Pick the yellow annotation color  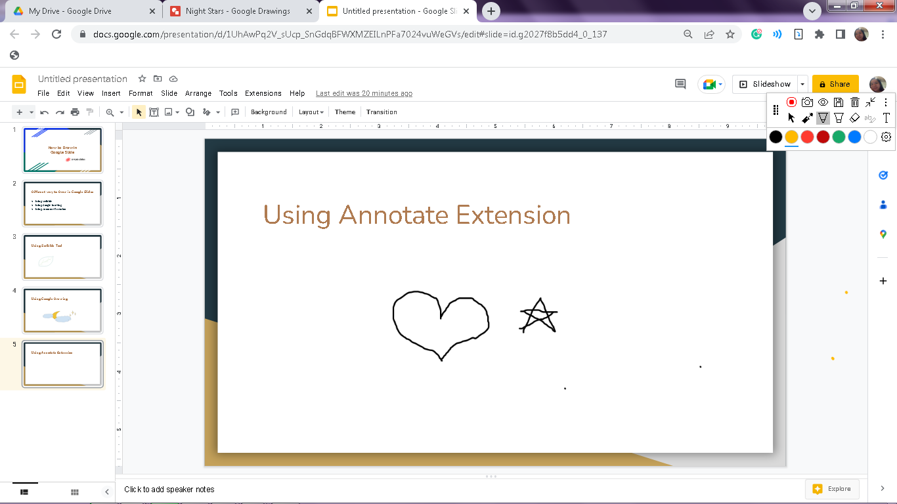tap(791, 137)
